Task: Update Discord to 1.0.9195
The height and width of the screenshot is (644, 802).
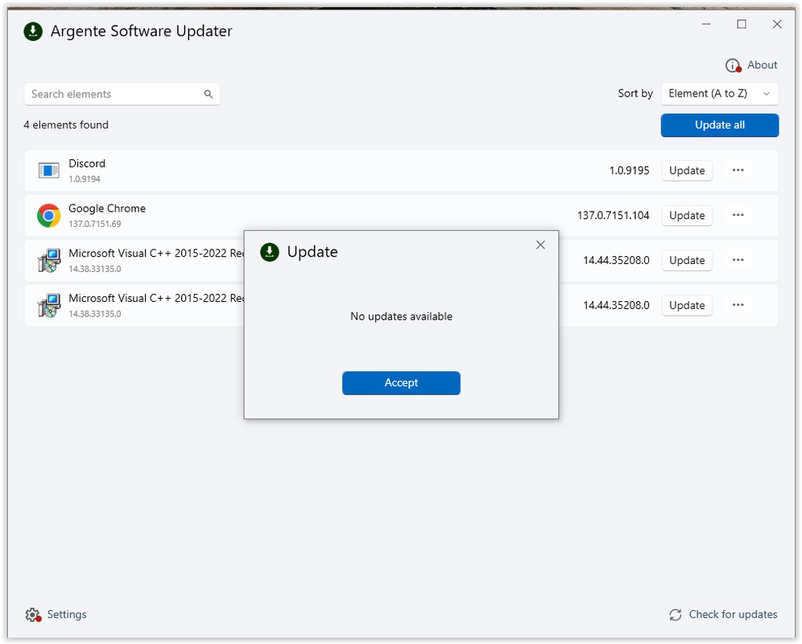Action: tap(687, 171)
